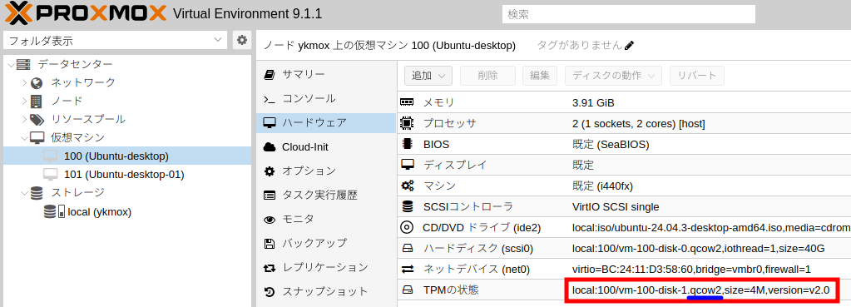Click the Proxmox logo
Image resolution: width=851 pixels, height=307 pixels.
pos(86,13)
